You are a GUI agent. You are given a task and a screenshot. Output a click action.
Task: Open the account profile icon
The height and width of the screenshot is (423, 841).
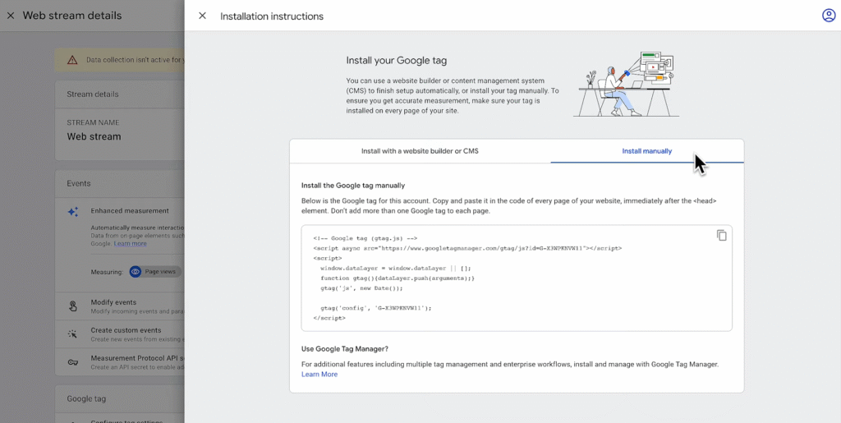(829, 16)
